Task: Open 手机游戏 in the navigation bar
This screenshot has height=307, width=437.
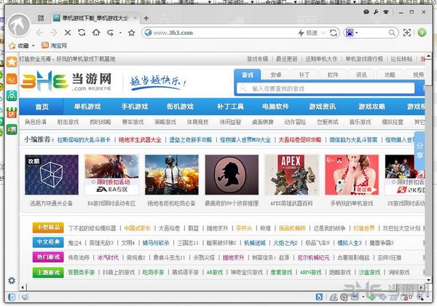Action: coord(135,106)
